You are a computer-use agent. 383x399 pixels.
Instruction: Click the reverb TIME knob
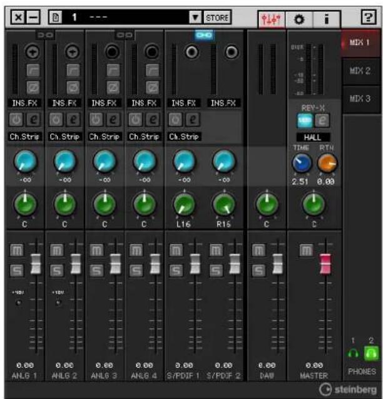(302, 163)
